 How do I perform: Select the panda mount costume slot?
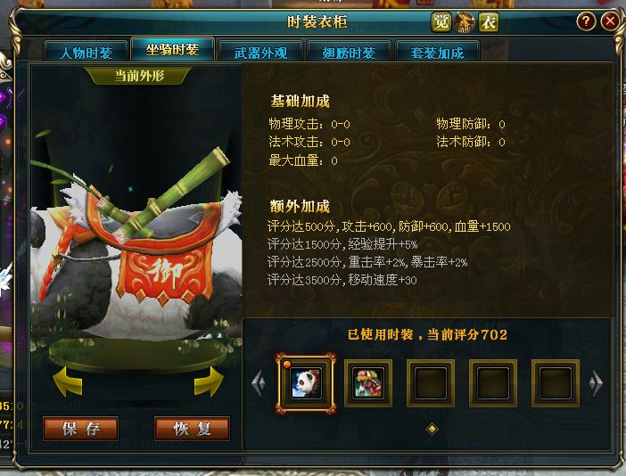306,383
